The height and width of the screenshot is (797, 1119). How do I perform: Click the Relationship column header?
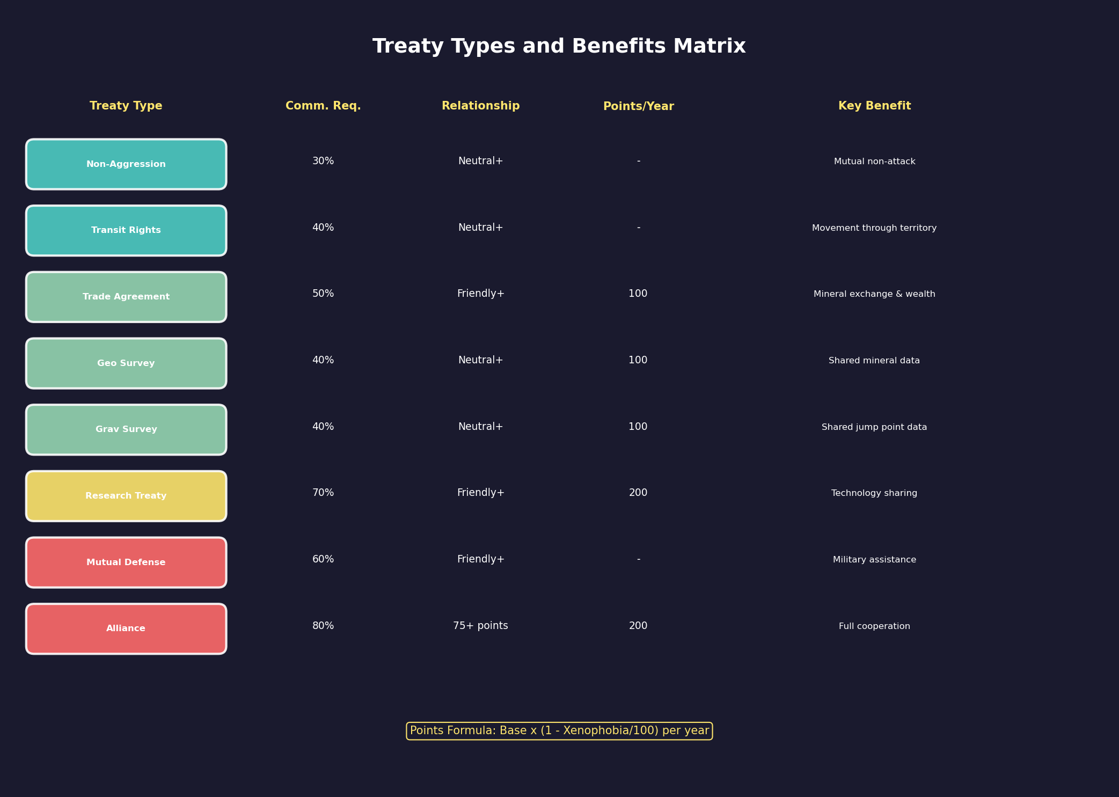[480, 105]
